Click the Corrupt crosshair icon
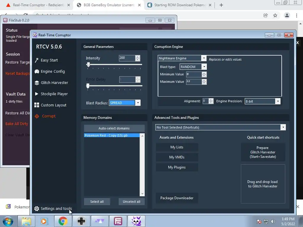The height and width of the screenshot is (227, 303). (37, 116)
